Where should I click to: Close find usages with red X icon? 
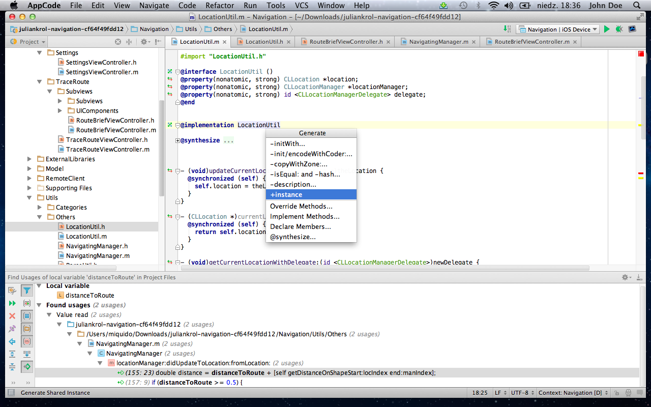pyautogui.click(x=12, y=316)
